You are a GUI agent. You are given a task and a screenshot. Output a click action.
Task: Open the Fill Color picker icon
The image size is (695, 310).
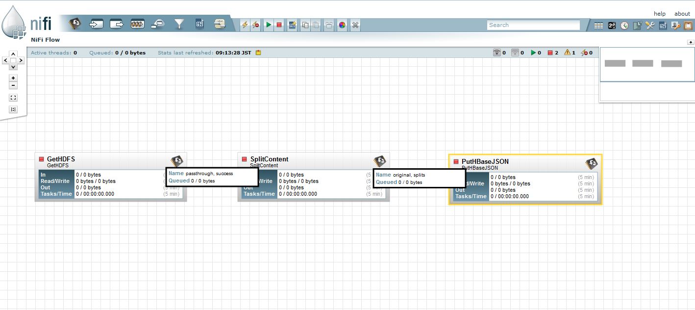(x=342, y=25)
